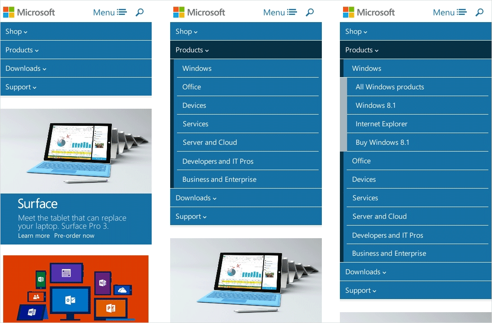Expand Support in the middle panel
The image size is (492, 323).
pyautogui.click(x=246, y=217)
